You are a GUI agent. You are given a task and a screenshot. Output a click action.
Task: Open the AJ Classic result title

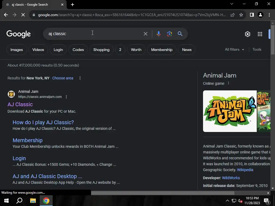20,104
